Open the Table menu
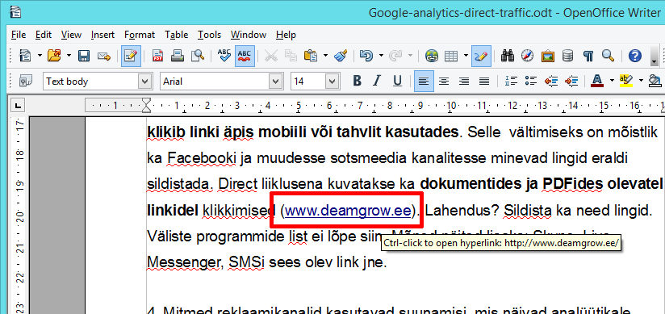The height and width of the screenshot is (314, 665). 177,35
